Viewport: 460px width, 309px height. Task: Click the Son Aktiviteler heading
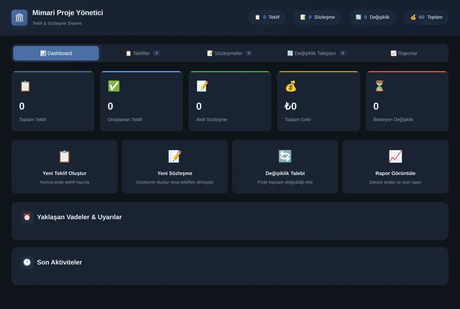click(x=59, y=262)
